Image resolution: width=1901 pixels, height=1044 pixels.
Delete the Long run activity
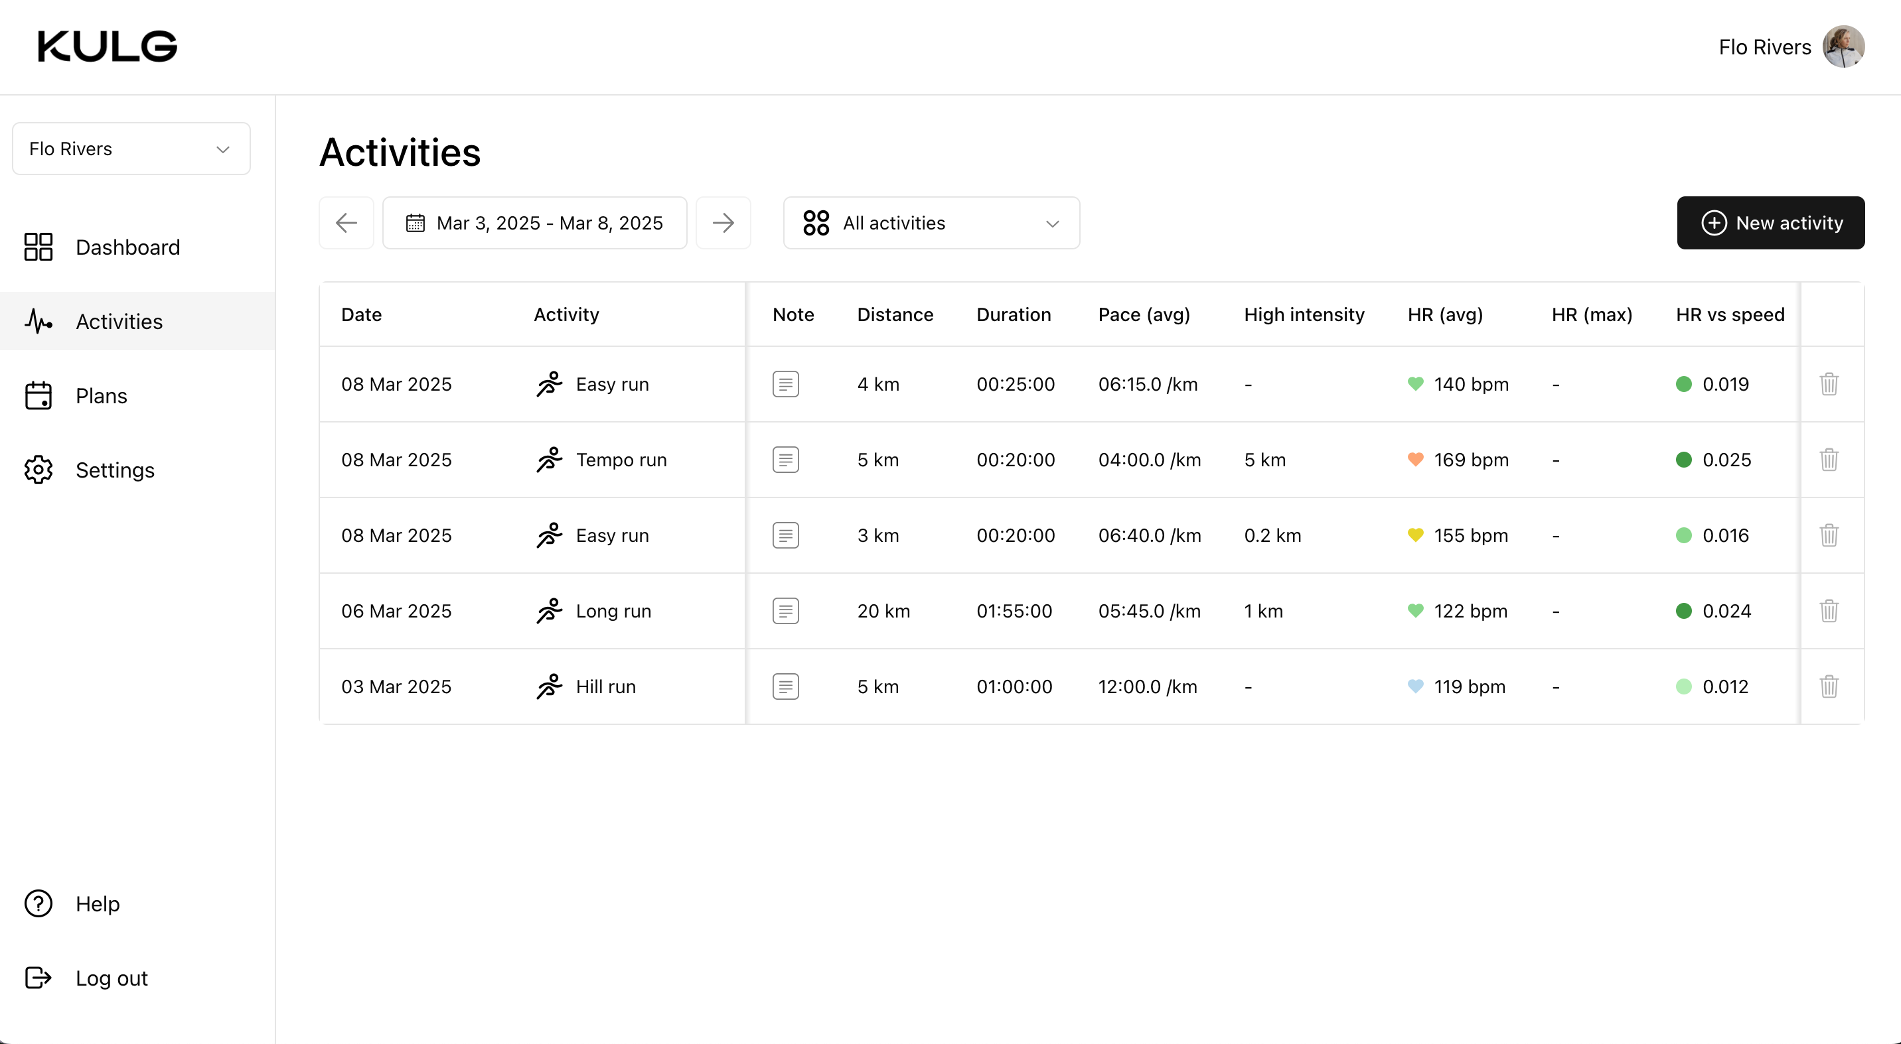click(1829, 612)
